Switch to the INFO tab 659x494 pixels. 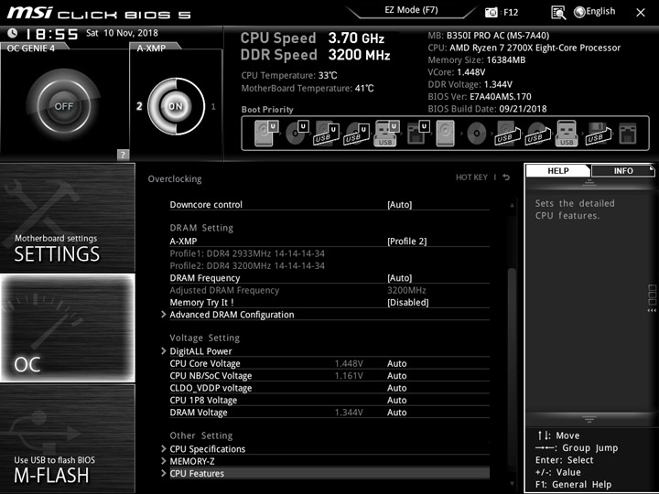(x=623, y=170)
